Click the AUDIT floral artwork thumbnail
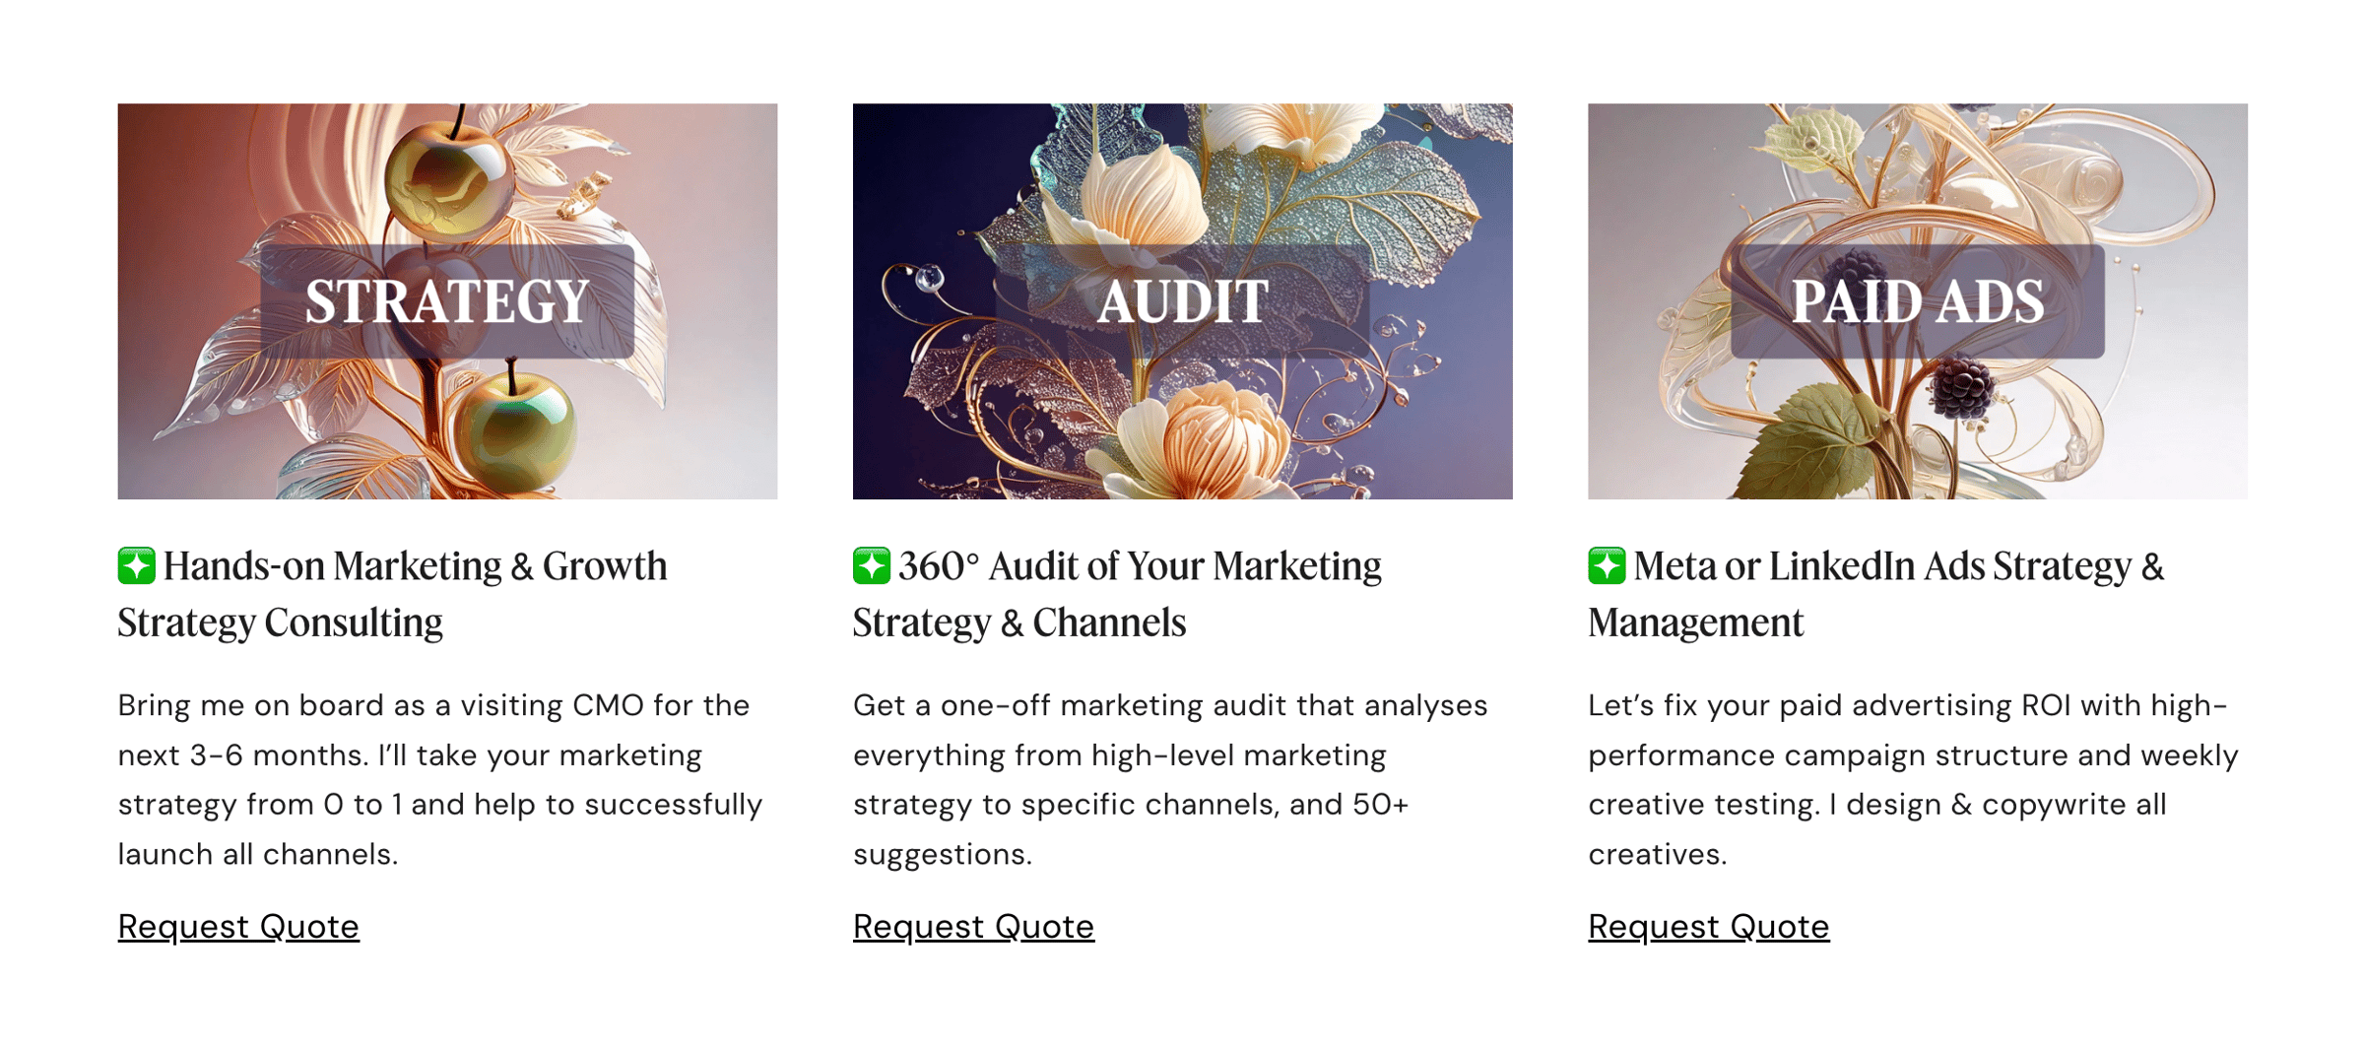The image size is (2364, 1048). pos(1182,301)
